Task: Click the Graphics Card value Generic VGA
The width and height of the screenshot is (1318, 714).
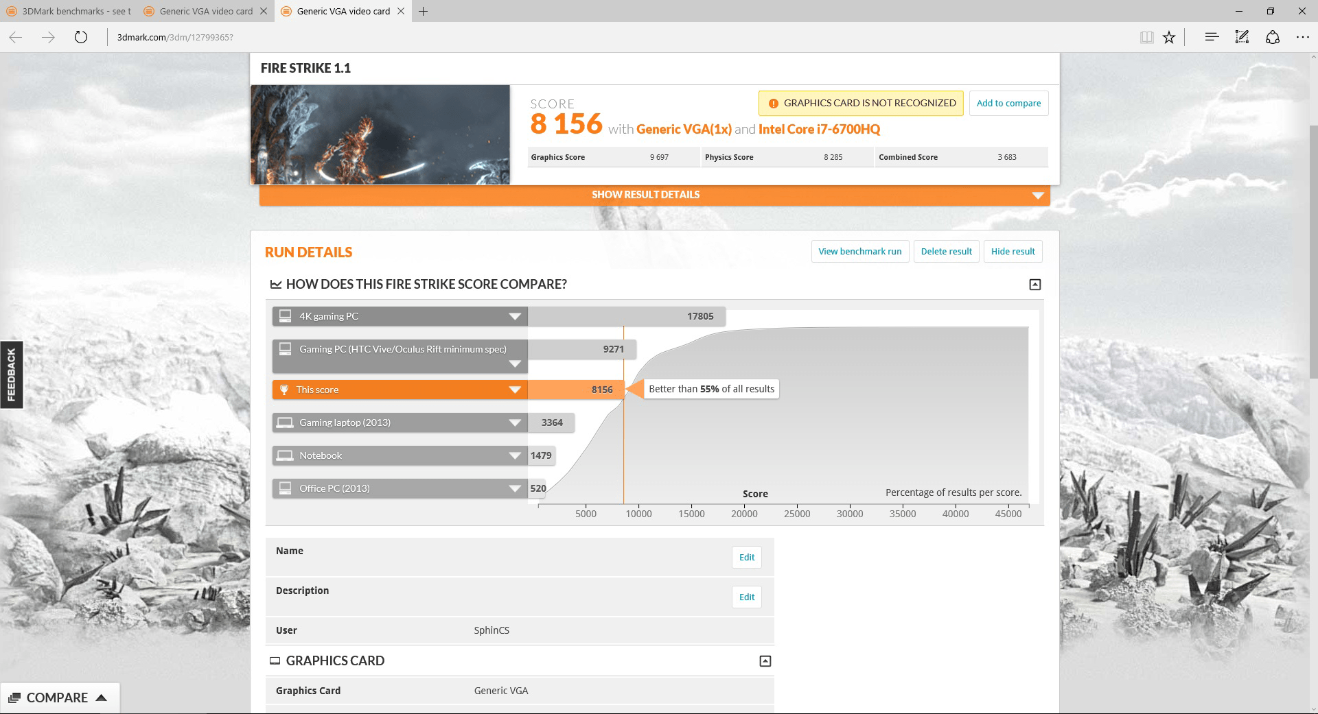Action: coord(501,691)
